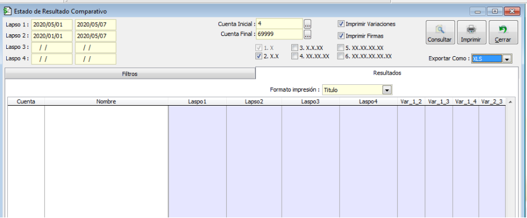Maximize the Estado de Resultado Comparativo window
This screenshot has width=527, height=218.
495,11
